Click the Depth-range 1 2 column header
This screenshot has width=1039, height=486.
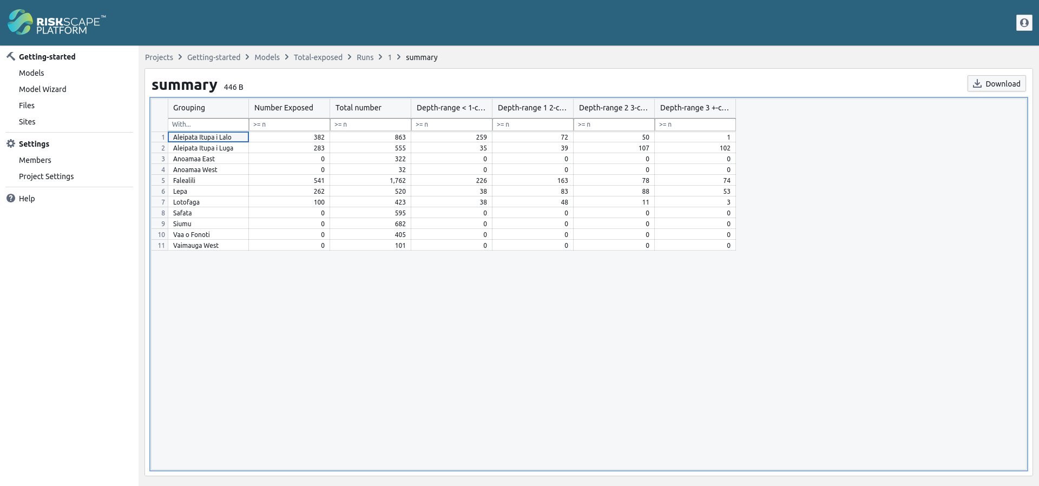point(533,108)
